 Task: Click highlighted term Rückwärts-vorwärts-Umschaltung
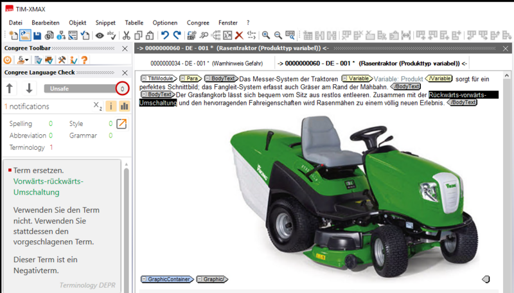pos(463,95)
